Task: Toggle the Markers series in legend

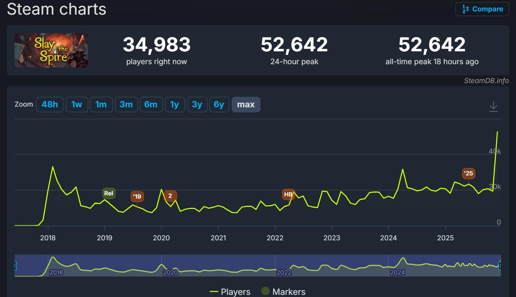Action: (x=283, y=292)
